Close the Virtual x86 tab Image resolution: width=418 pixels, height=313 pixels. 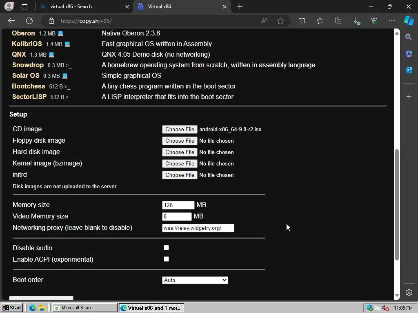point(225,7)
